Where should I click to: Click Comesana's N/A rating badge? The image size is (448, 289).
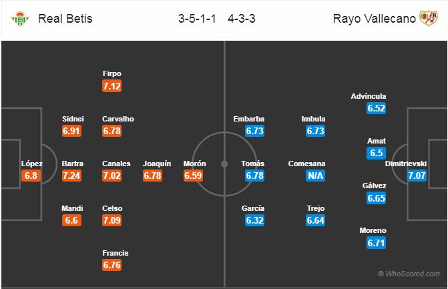coord(315,176)
